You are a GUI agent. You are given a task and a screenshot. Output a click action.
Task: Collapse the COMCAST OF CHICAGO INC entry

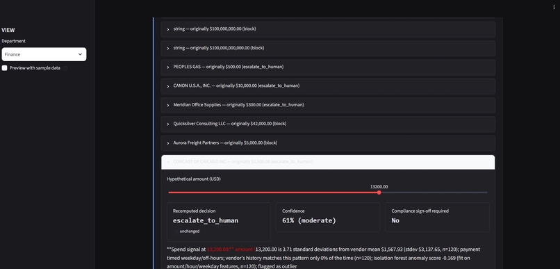[328, 162]
